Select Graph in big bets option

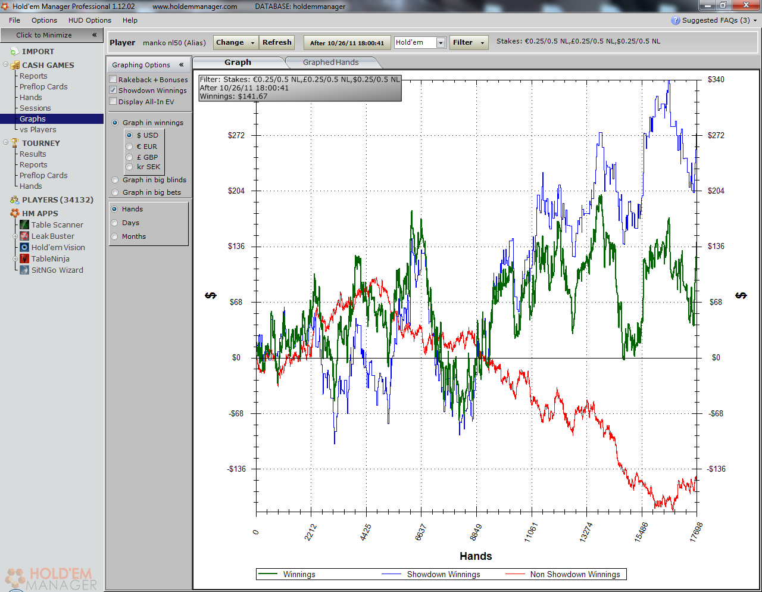pyautogui.click(x=115, y=192)
